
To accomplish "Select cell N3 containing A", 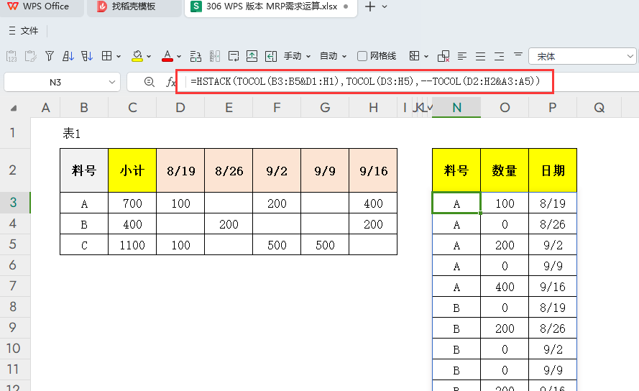I will (456, 203).
